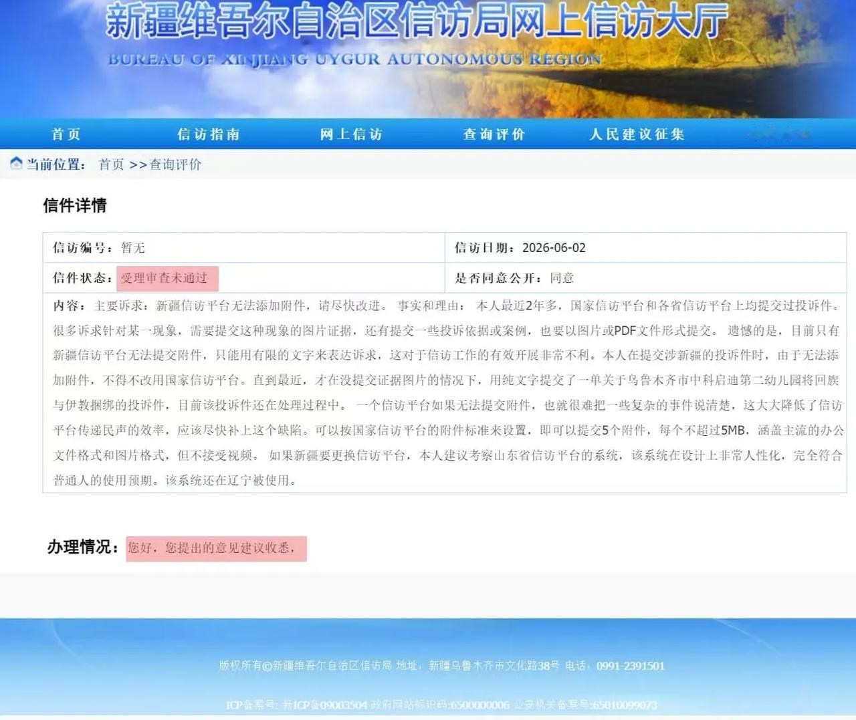Viewport: 856px width, 720px height.
Task: Click the ICP备案号 line in the footer
Action: tap(441, 705)
